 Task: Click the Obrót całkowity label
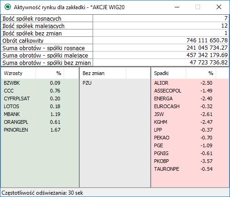[x=23, y=41]
